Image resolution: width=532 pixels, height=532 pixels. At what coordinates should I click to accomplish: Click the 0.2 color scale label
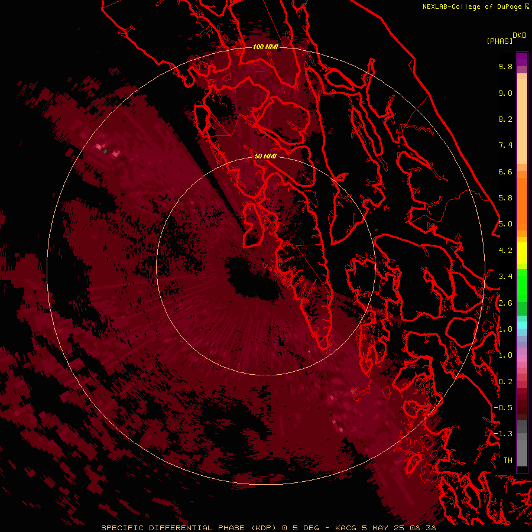point(505,382)
